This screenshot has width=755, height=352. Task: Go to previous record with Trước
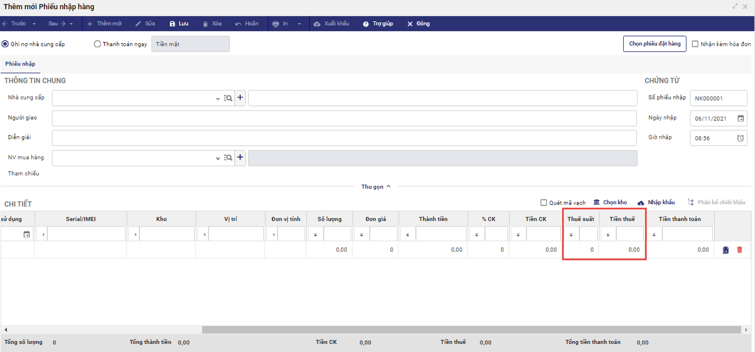tap(14, 24)
